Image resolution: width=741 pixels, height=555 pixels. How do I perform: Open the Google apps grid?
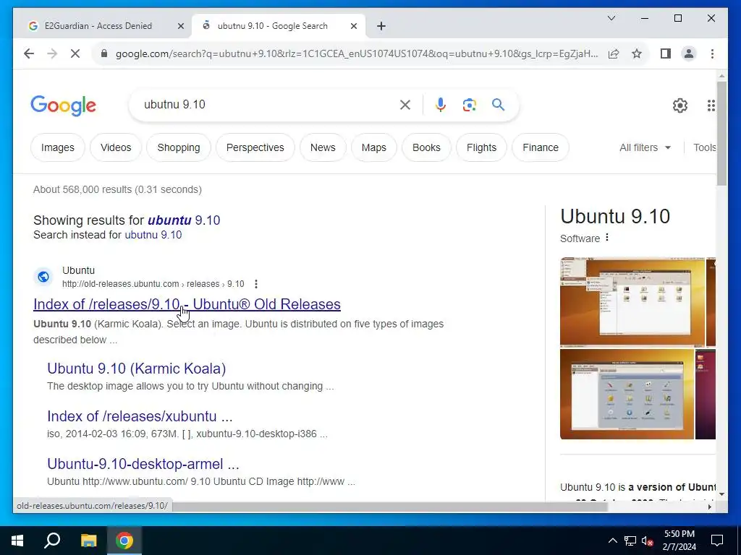(x=711, y=106)
